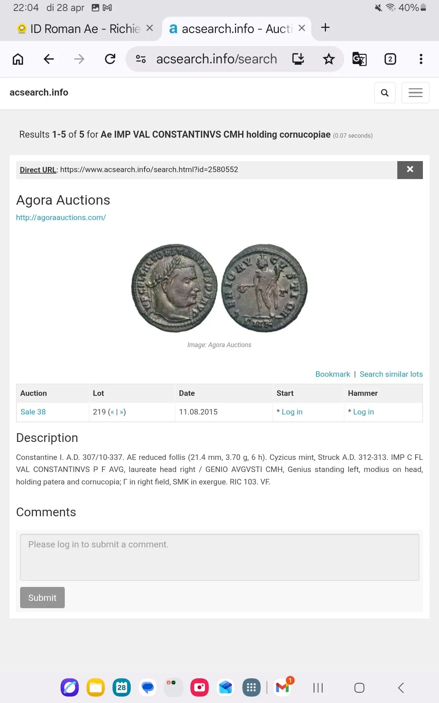Viewport: 439px width, 703px height.
Task: Open the Sale 38 auction link
Action: click(x=33, y=412)
